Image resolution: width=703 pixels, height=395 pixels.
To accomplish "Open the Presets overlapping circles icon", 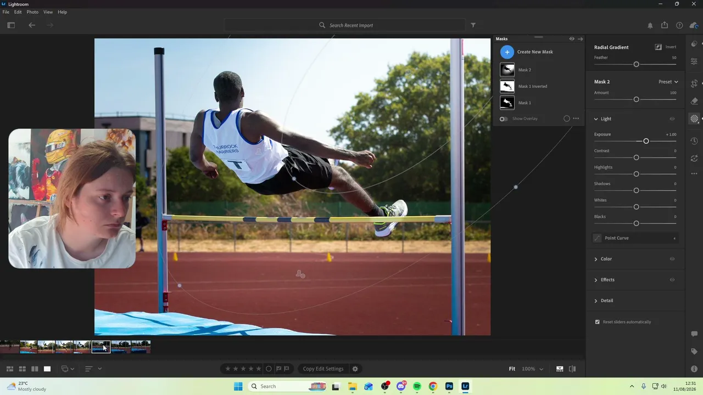I will (694, 44).
